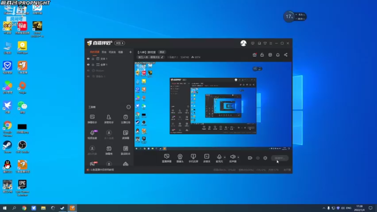Click the share icon in room header
This screenshot has width=377, height=212.
pyautogui.click(x=286, y=55)
